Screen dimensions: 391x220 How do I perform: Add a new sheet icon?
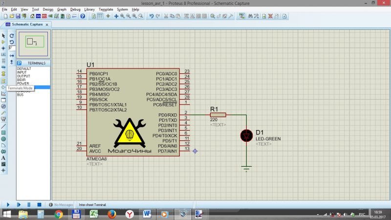tap(264, 16)
